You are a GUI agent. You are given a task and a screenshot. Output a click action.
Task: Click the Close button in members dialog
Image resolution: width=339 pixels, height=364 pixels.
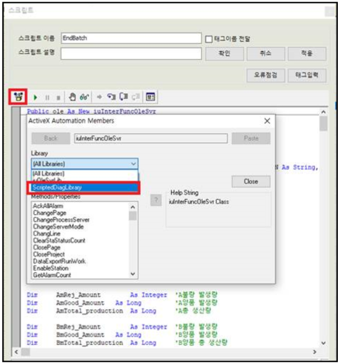click(x=251, y=181)
